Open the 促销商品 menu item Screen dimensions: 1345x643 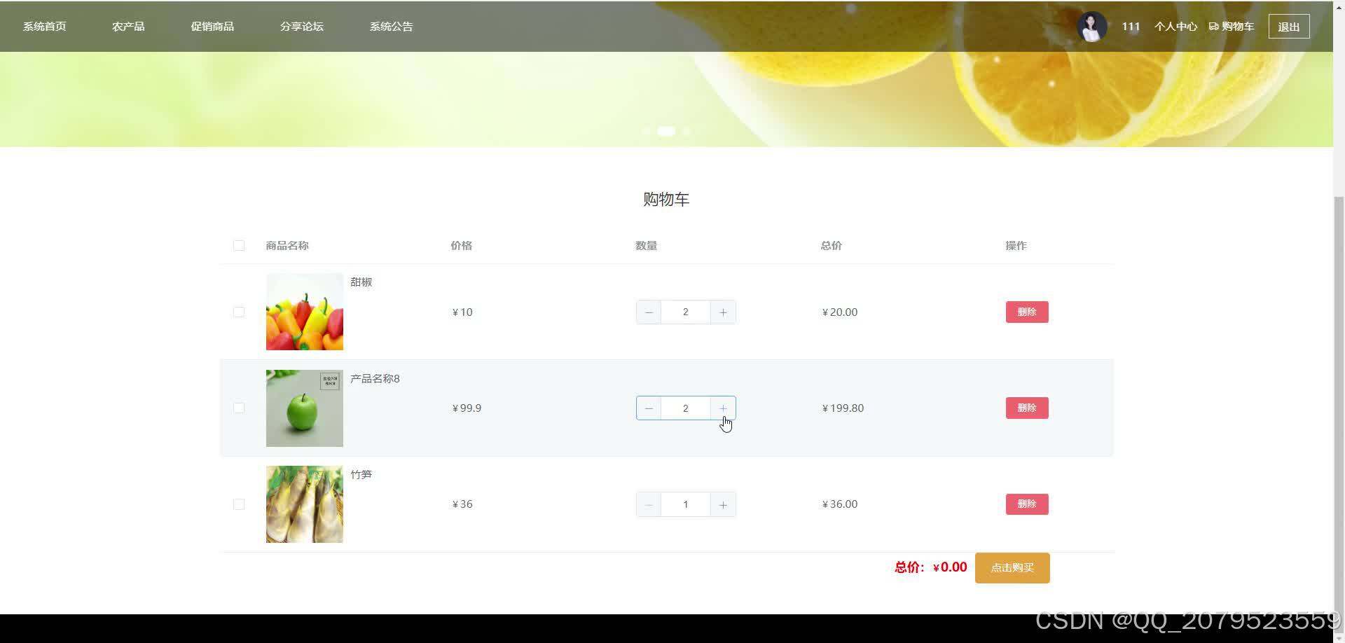point(212,27)
